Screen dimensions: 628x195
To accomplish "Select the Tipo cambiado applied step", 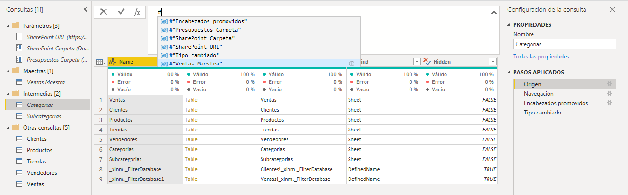I will tap(542, 113).
